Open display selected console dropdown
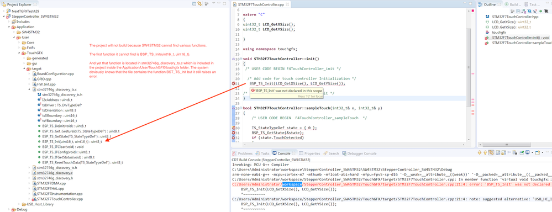 point(532,152)
